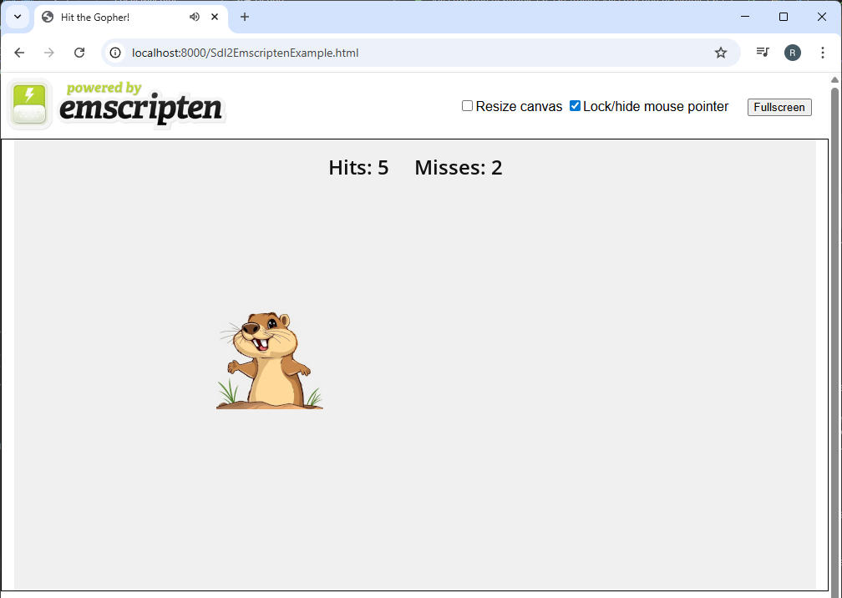Click the Fullscreen button

[779, 108]
